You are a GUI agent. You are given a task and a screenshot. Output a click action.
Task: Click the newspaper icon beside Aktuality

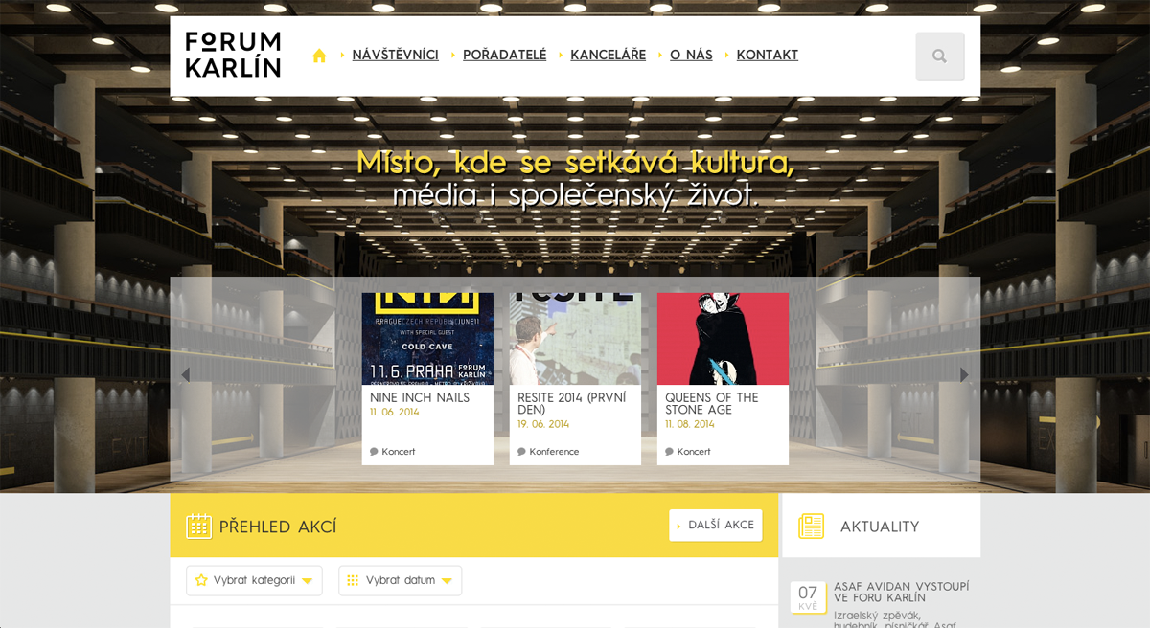pos(812,526)
